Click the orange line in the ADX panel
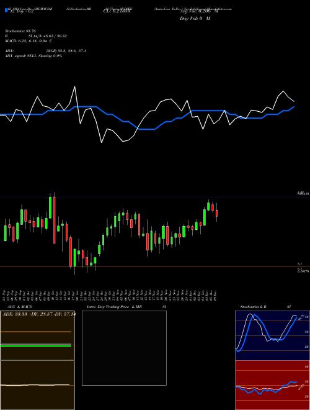 pos(36,332)
